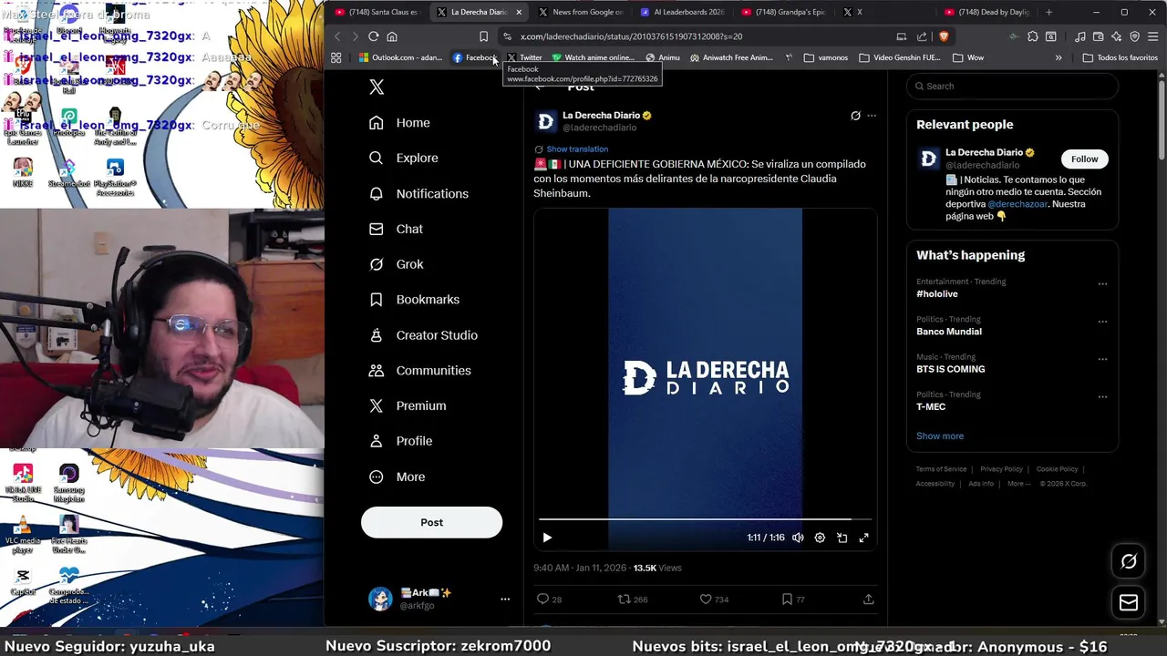Screen dimensions: 1167x656
Task: Open the Home page in X sidebar
Action: (x=399, y=123)
